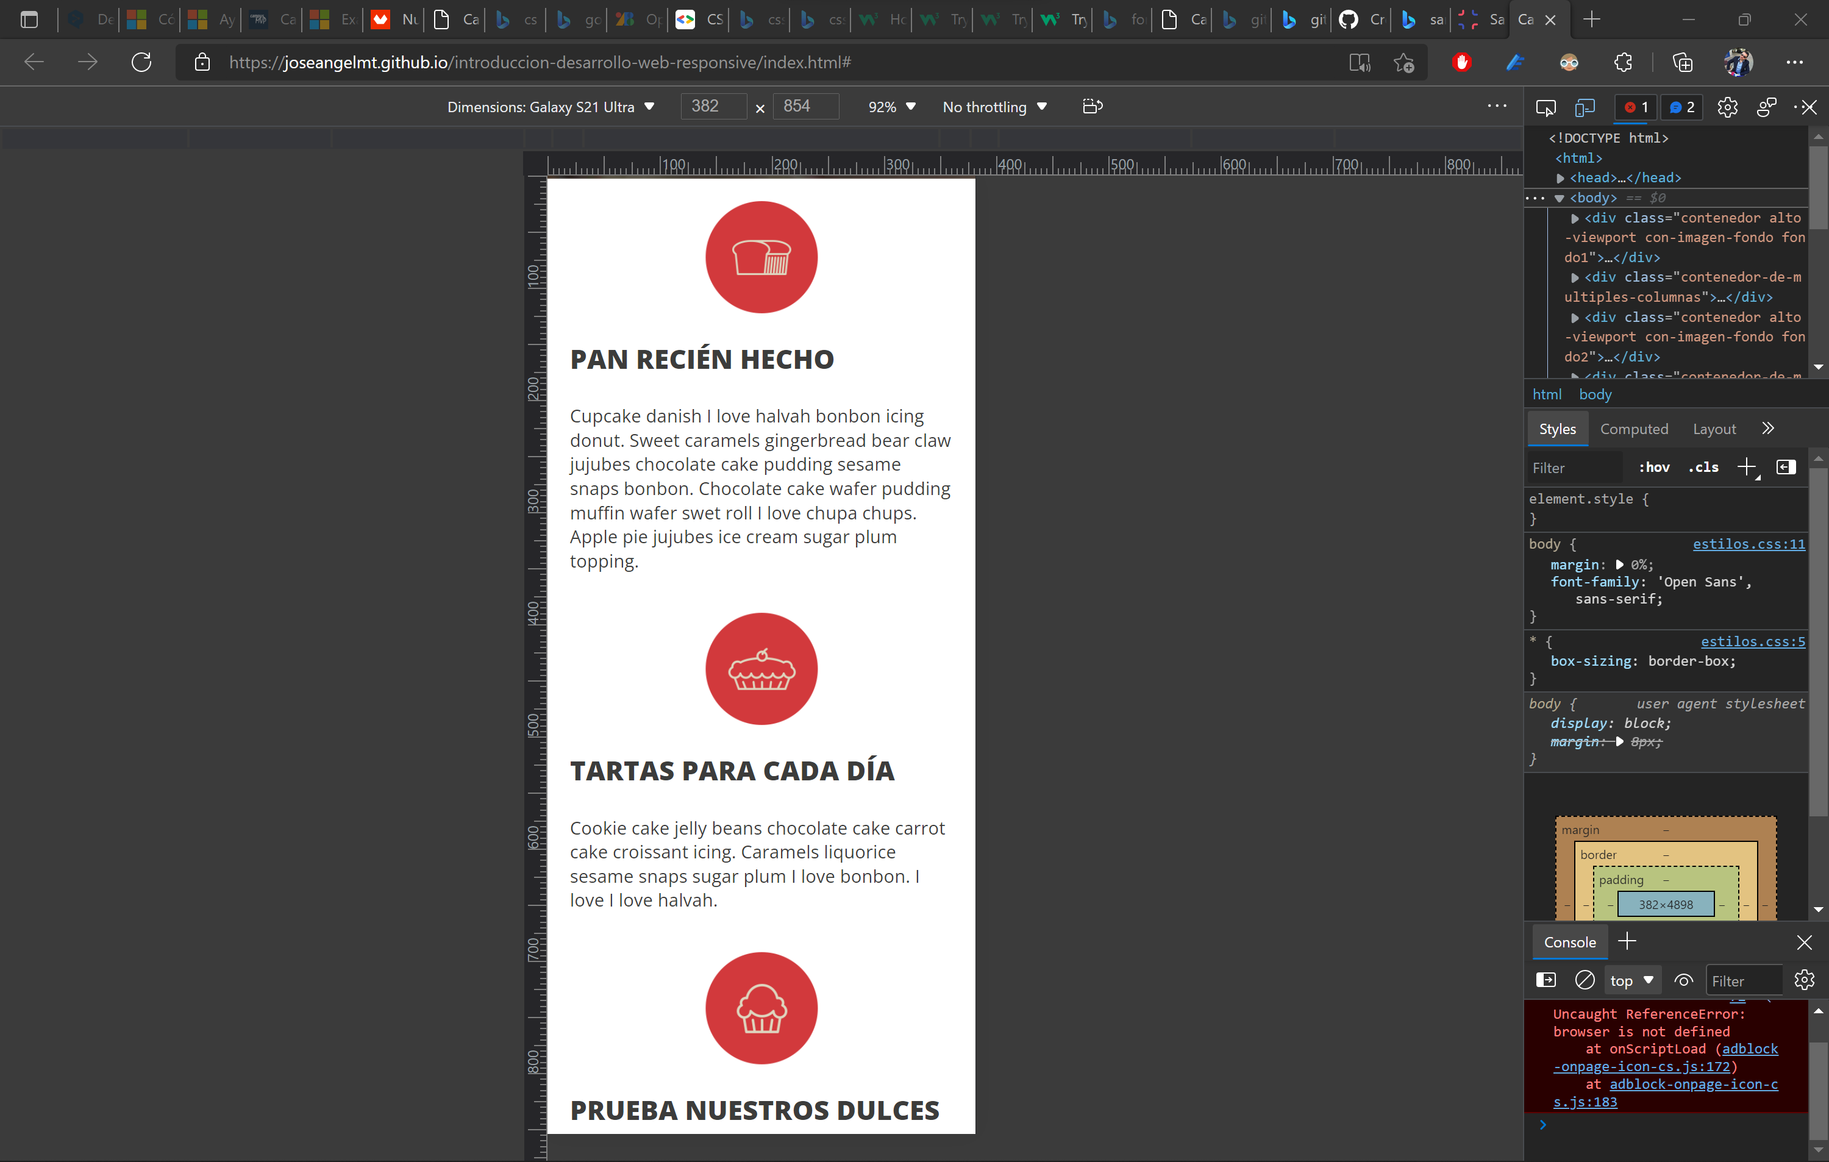This screenshot has height=1162, width=1829.
Task: Open the No throttling dropdown
Action: coord(994,106)
